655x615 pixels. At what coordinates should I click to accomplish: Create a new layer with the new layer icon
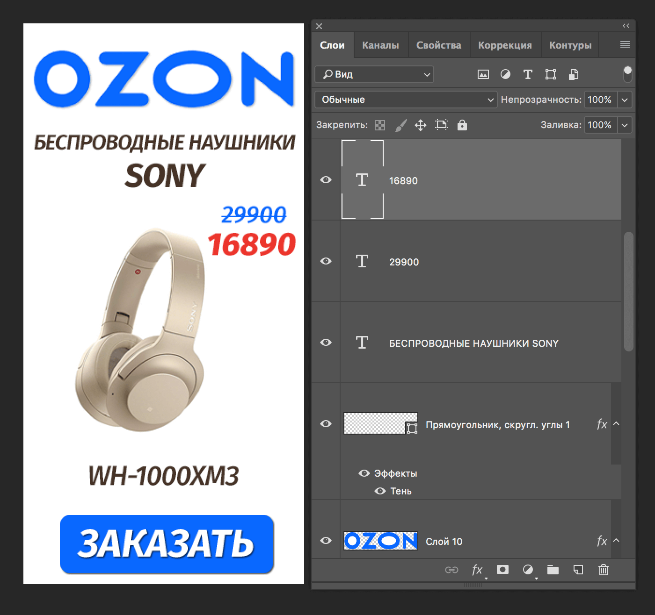[x=578, y=570]
